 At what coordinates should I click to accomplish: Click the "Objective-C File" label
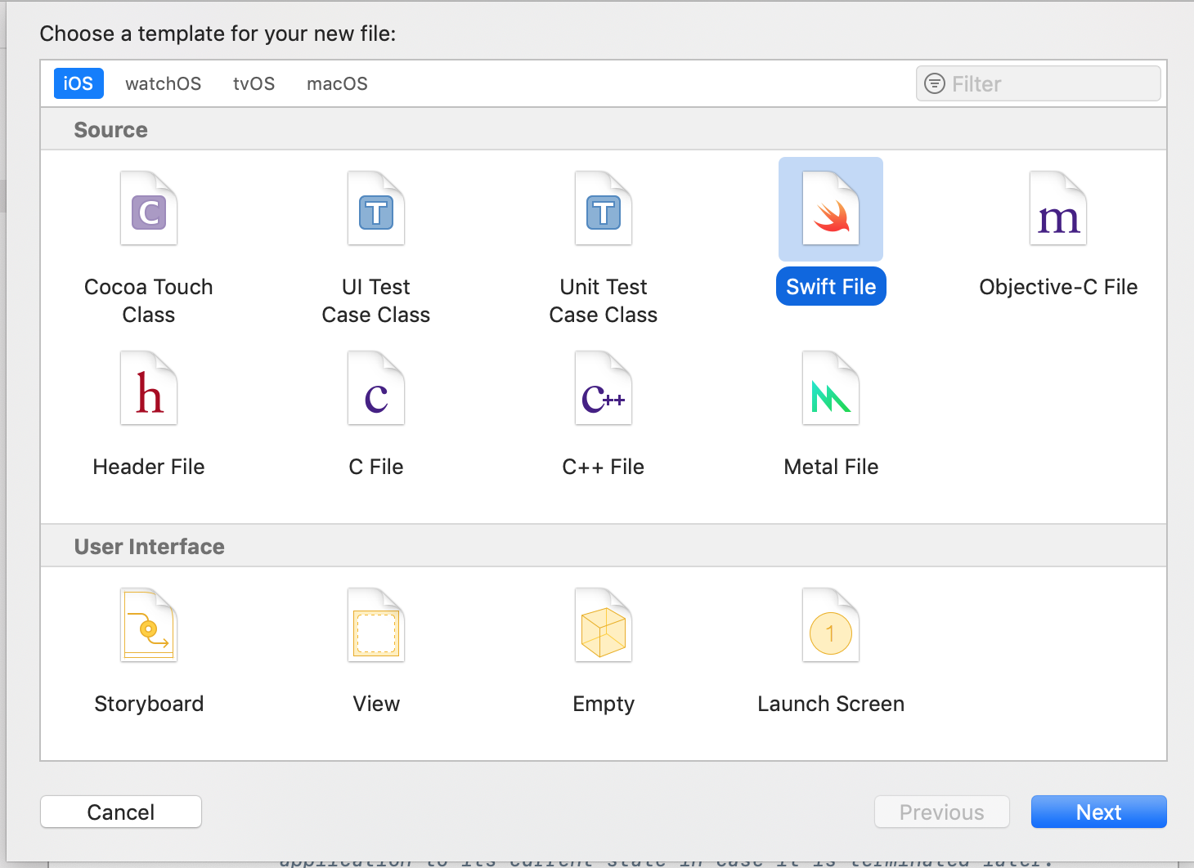(1058, 287)
